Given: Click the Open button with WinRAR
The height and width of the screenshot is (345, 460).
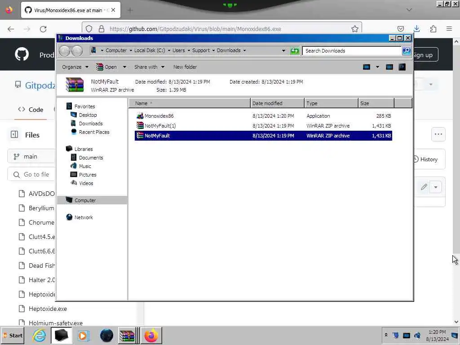Looking at the screenshot, I should [x=106, y=67].
